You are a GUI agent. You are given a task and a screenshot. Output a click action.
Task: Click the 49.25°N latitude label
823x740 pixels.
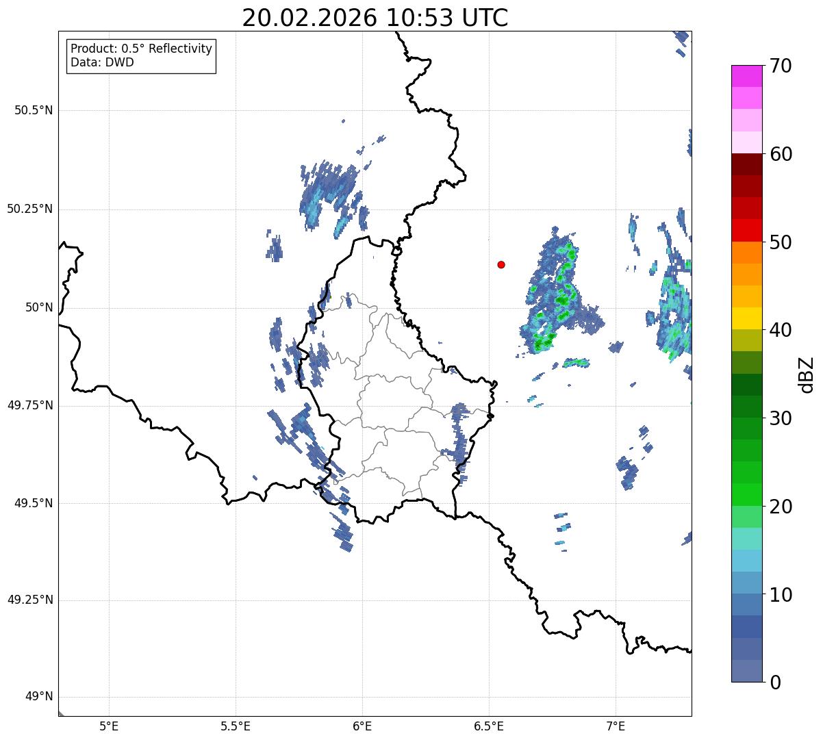[29, 600]
